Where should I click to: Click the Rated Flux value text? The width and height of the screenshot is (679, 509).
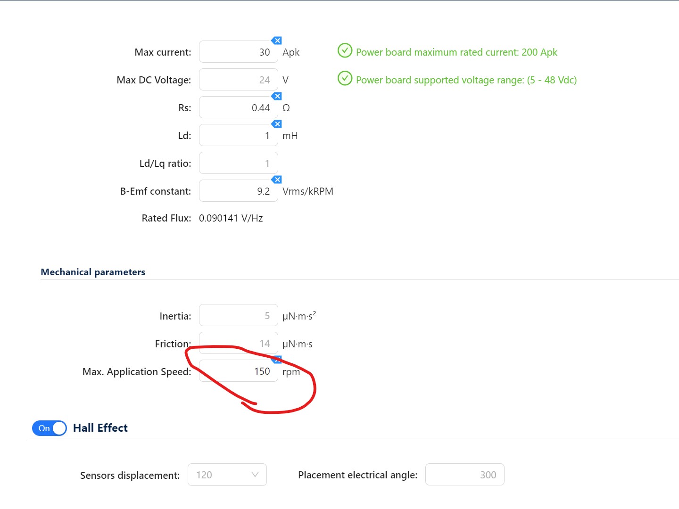(231, 218)
